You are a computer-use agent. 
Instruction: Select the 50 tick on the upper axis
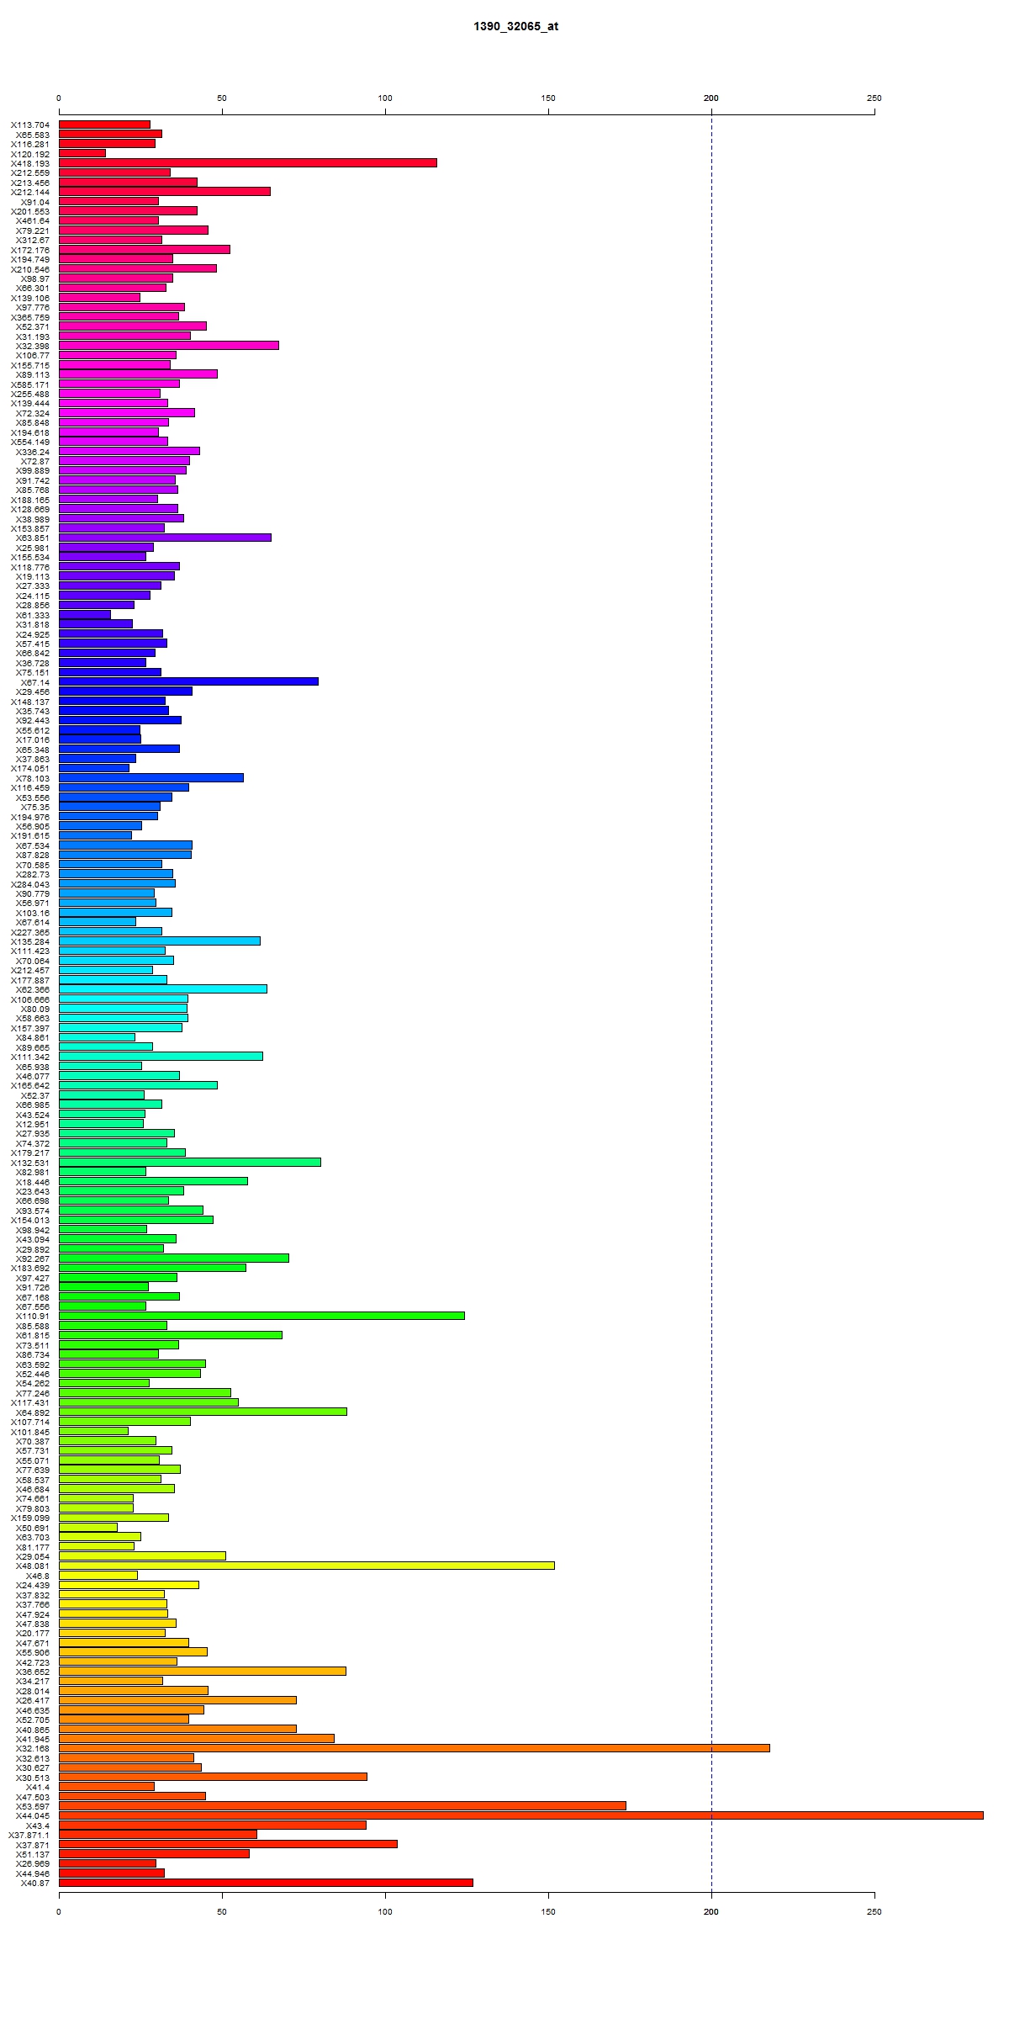[x=222, y=98]
